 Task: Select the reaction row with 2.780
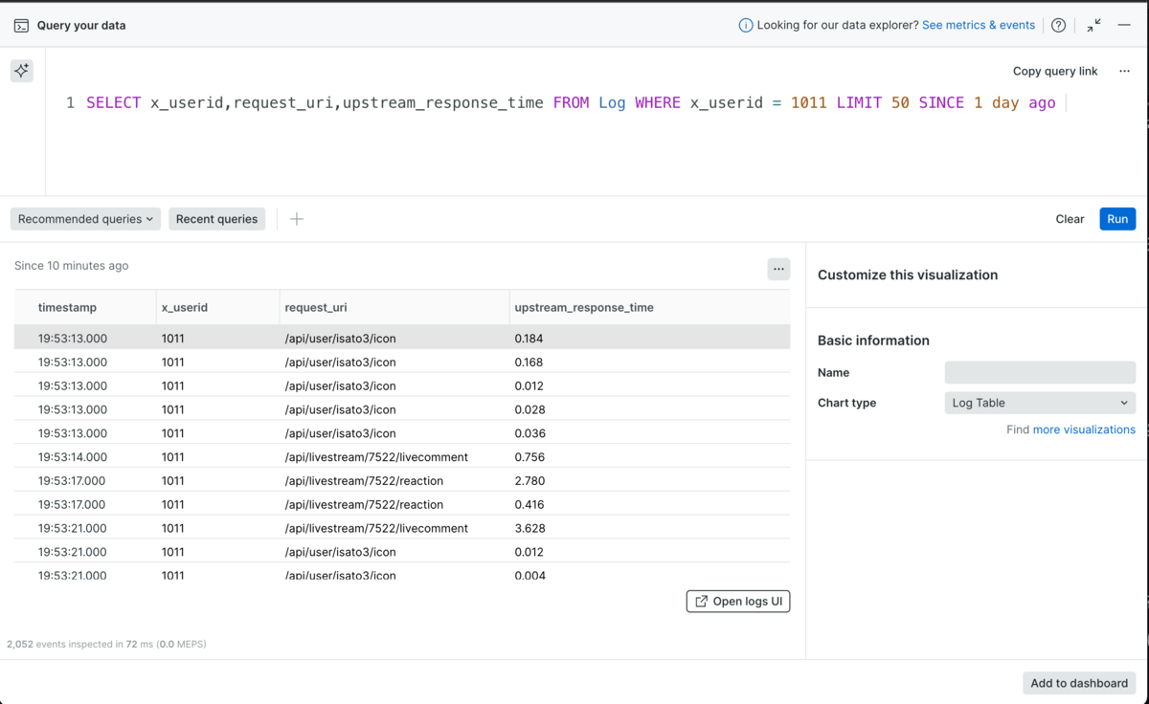402,480
